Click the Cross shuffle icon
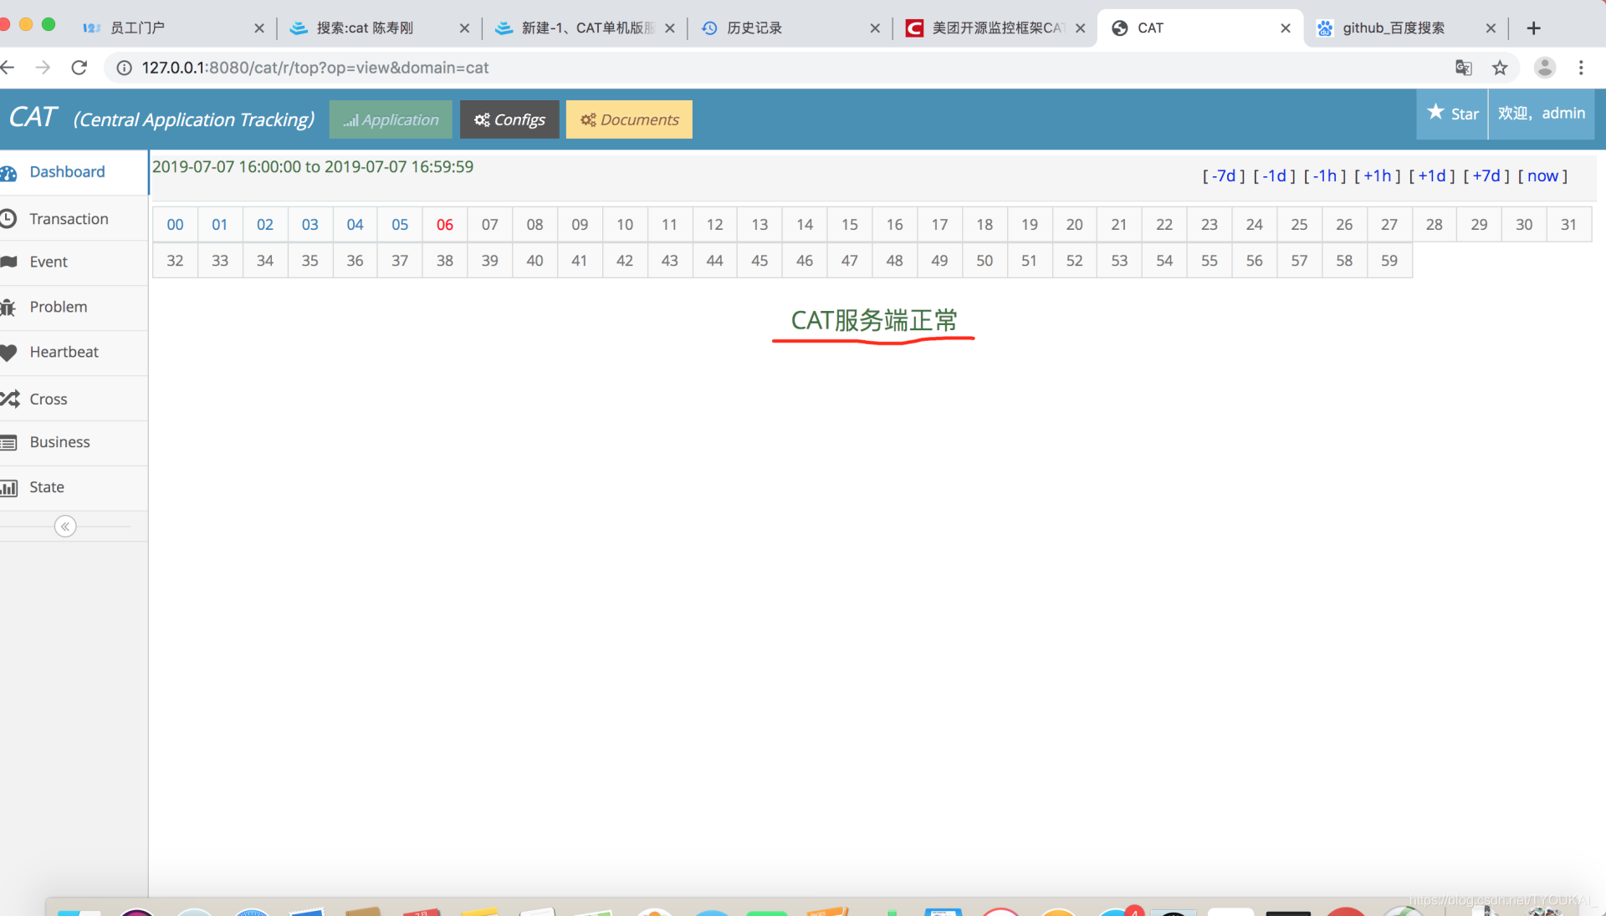The width and height of the screenshot is (1606, 916). tap(9, 399)
